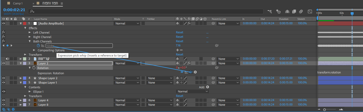Viewport: 363px width, 112px height.
Task: Expand the Left Channel effect
Action: pyautogui.click(x=30, y=33)
